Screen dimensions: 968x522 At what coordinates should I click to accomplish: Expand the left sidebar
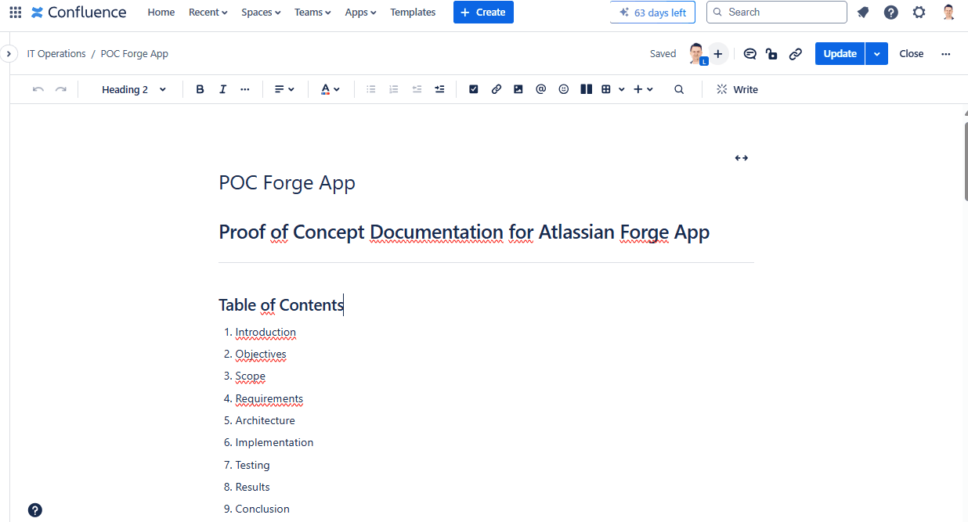9,54
